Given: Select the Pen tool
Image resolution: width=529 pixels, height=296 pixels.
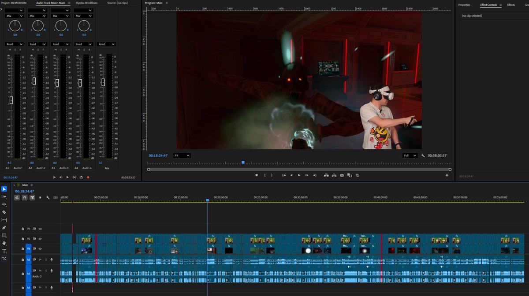Looking at the screenshot, I should [x=4, y=228].
